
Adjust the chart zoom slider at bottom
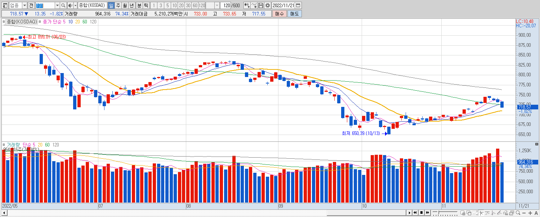[445, 213]
